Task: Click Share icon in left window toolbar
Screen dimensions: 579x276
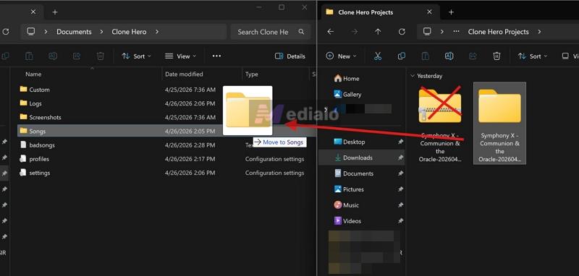Action: click(x=77, y=56)
